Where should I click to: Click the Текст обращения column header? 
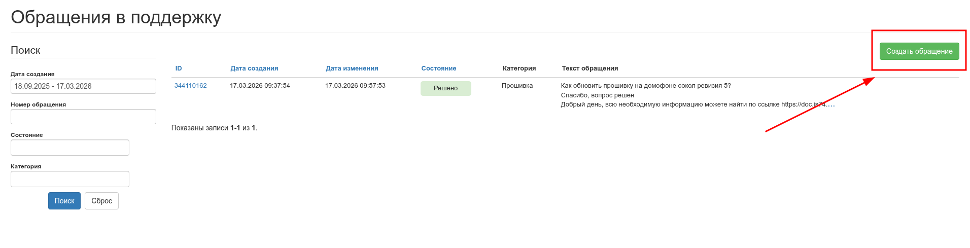590,68
